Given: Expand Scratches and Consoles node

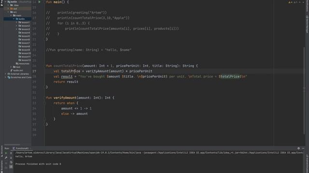Looking at the screenshot, I should [6, 77].
